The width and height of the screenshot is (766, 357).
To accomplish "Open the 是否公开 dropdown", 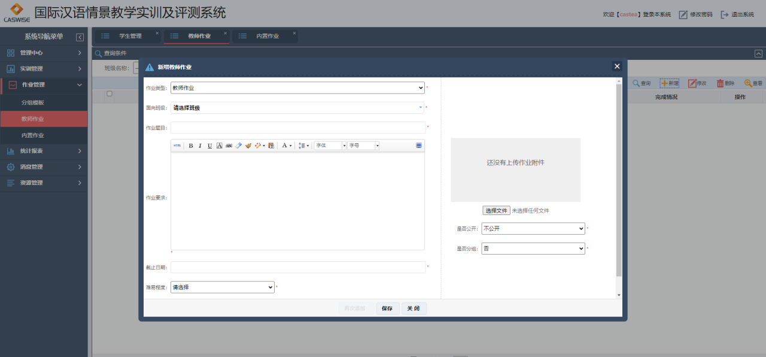I will (x=533, y=229).
